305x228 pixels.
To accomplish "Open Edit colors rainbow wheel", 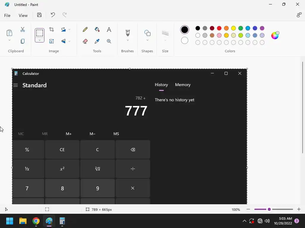I will pyautogui.click(x=275, y=35).
